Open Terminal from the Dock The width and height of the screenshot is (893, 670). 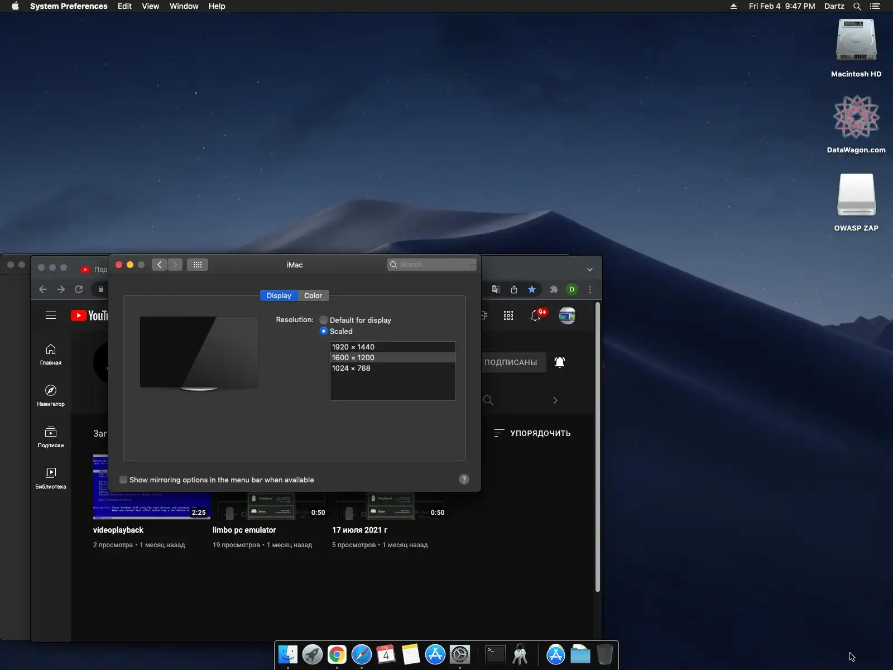(495, 654)
